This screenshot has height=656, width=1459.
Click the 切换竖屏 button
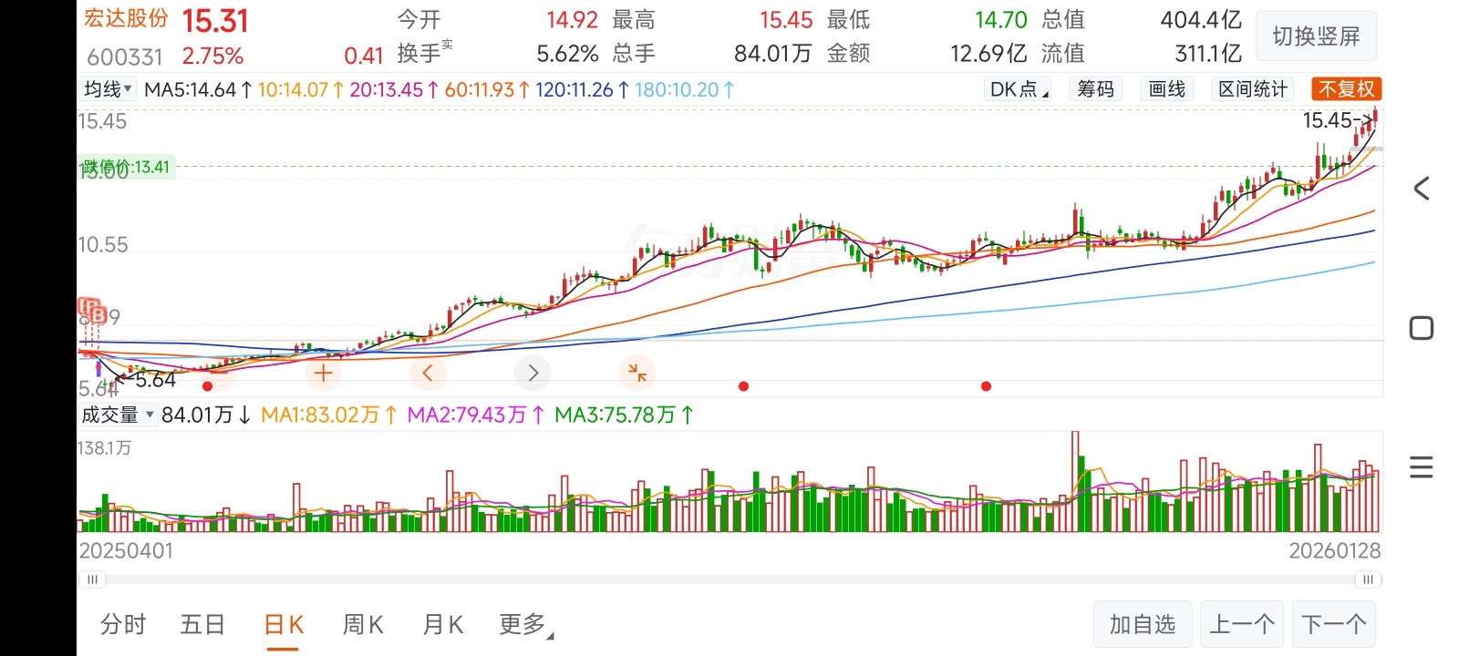point(1316,36)
